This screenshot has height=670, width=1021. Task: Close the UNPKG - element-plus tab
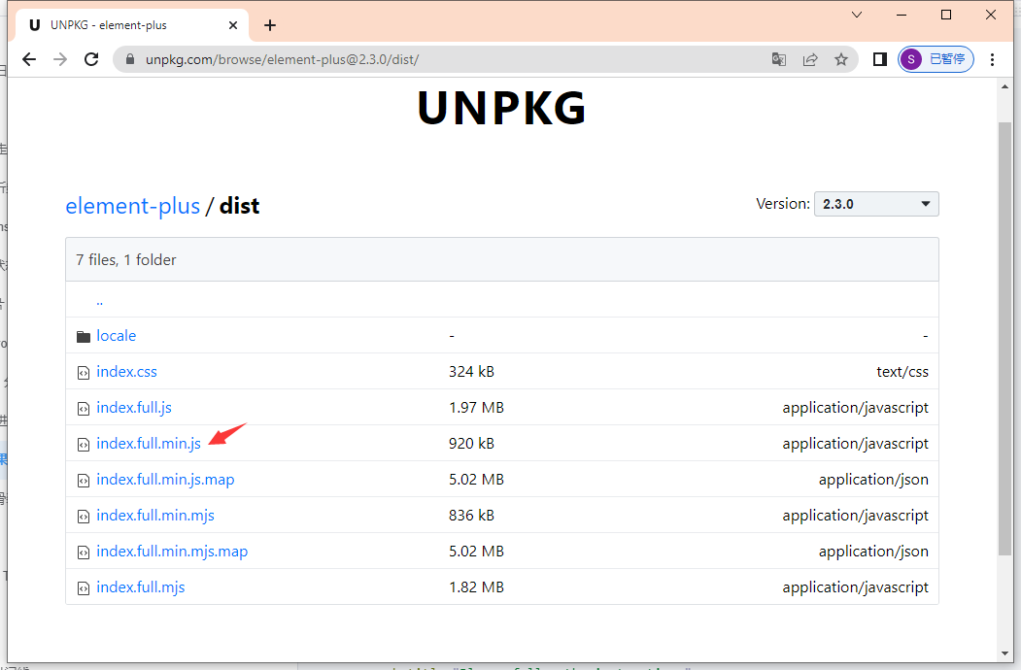pos(232,25)
